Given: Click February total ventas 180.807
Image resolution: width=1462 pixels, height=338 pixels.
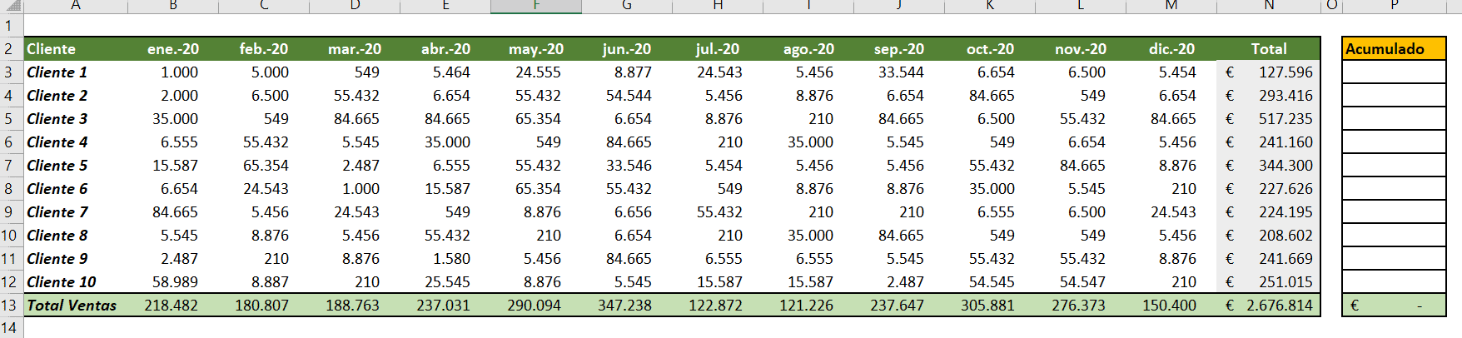Looking at the screenshot, I should [x=264, y=305].
